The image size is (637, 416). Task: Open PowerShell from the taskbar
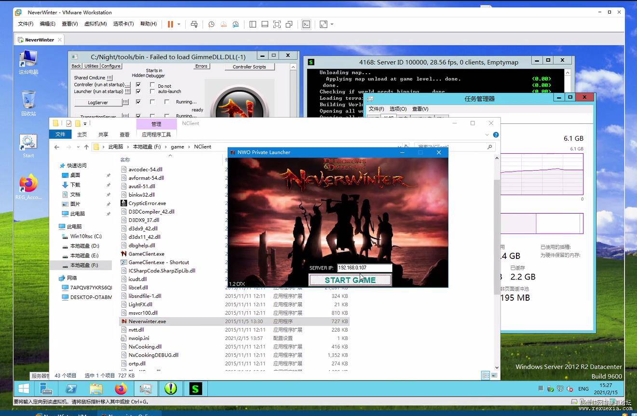pos(71,389)
